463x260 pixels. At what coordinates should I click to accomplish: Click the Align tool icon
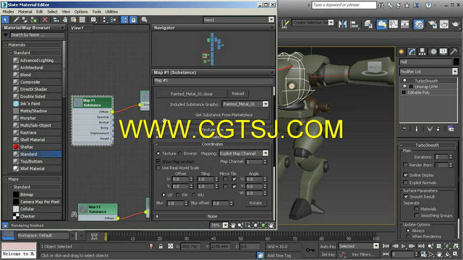point(354,24)
